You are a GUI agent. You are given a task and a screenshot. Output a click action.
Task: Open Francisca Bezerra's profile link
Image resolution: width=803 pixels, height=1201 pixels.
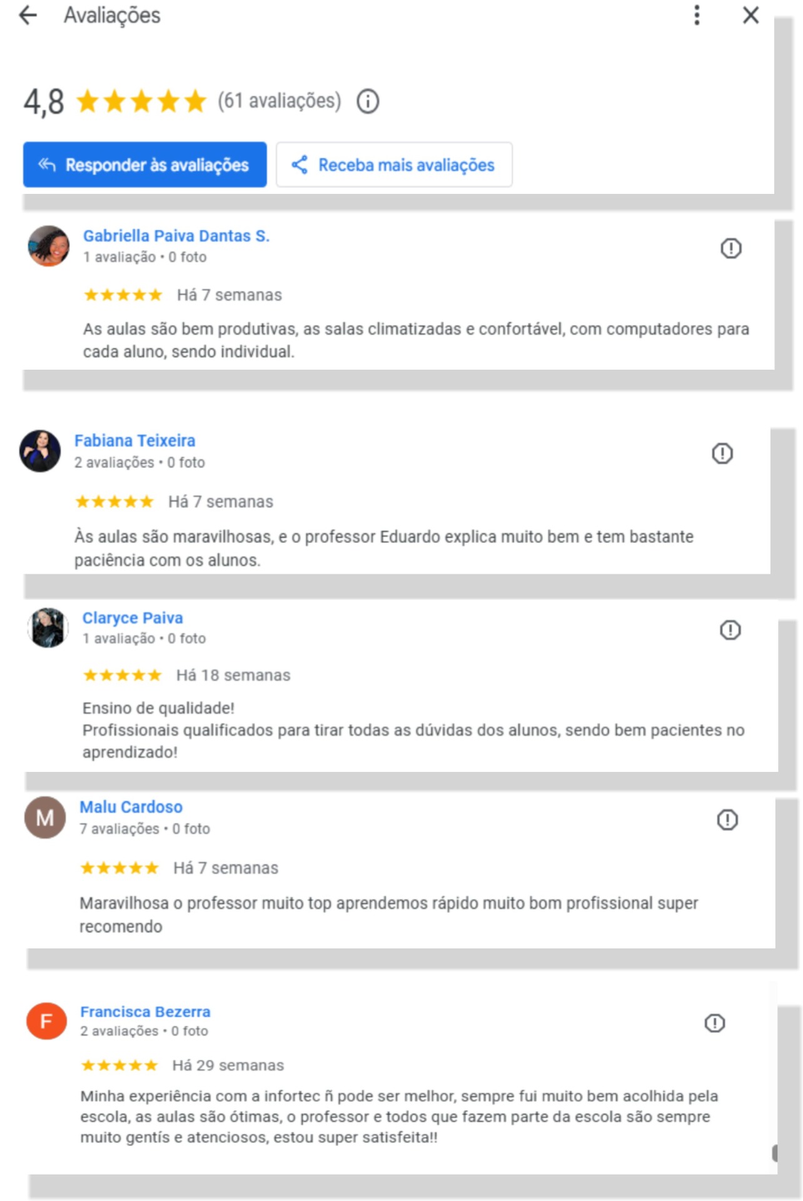click(x=145, y=1011)
